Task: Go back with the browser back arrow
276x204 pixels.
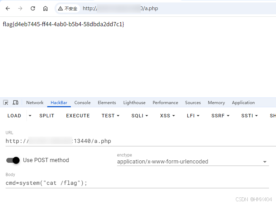Action: tap(8, 8)
